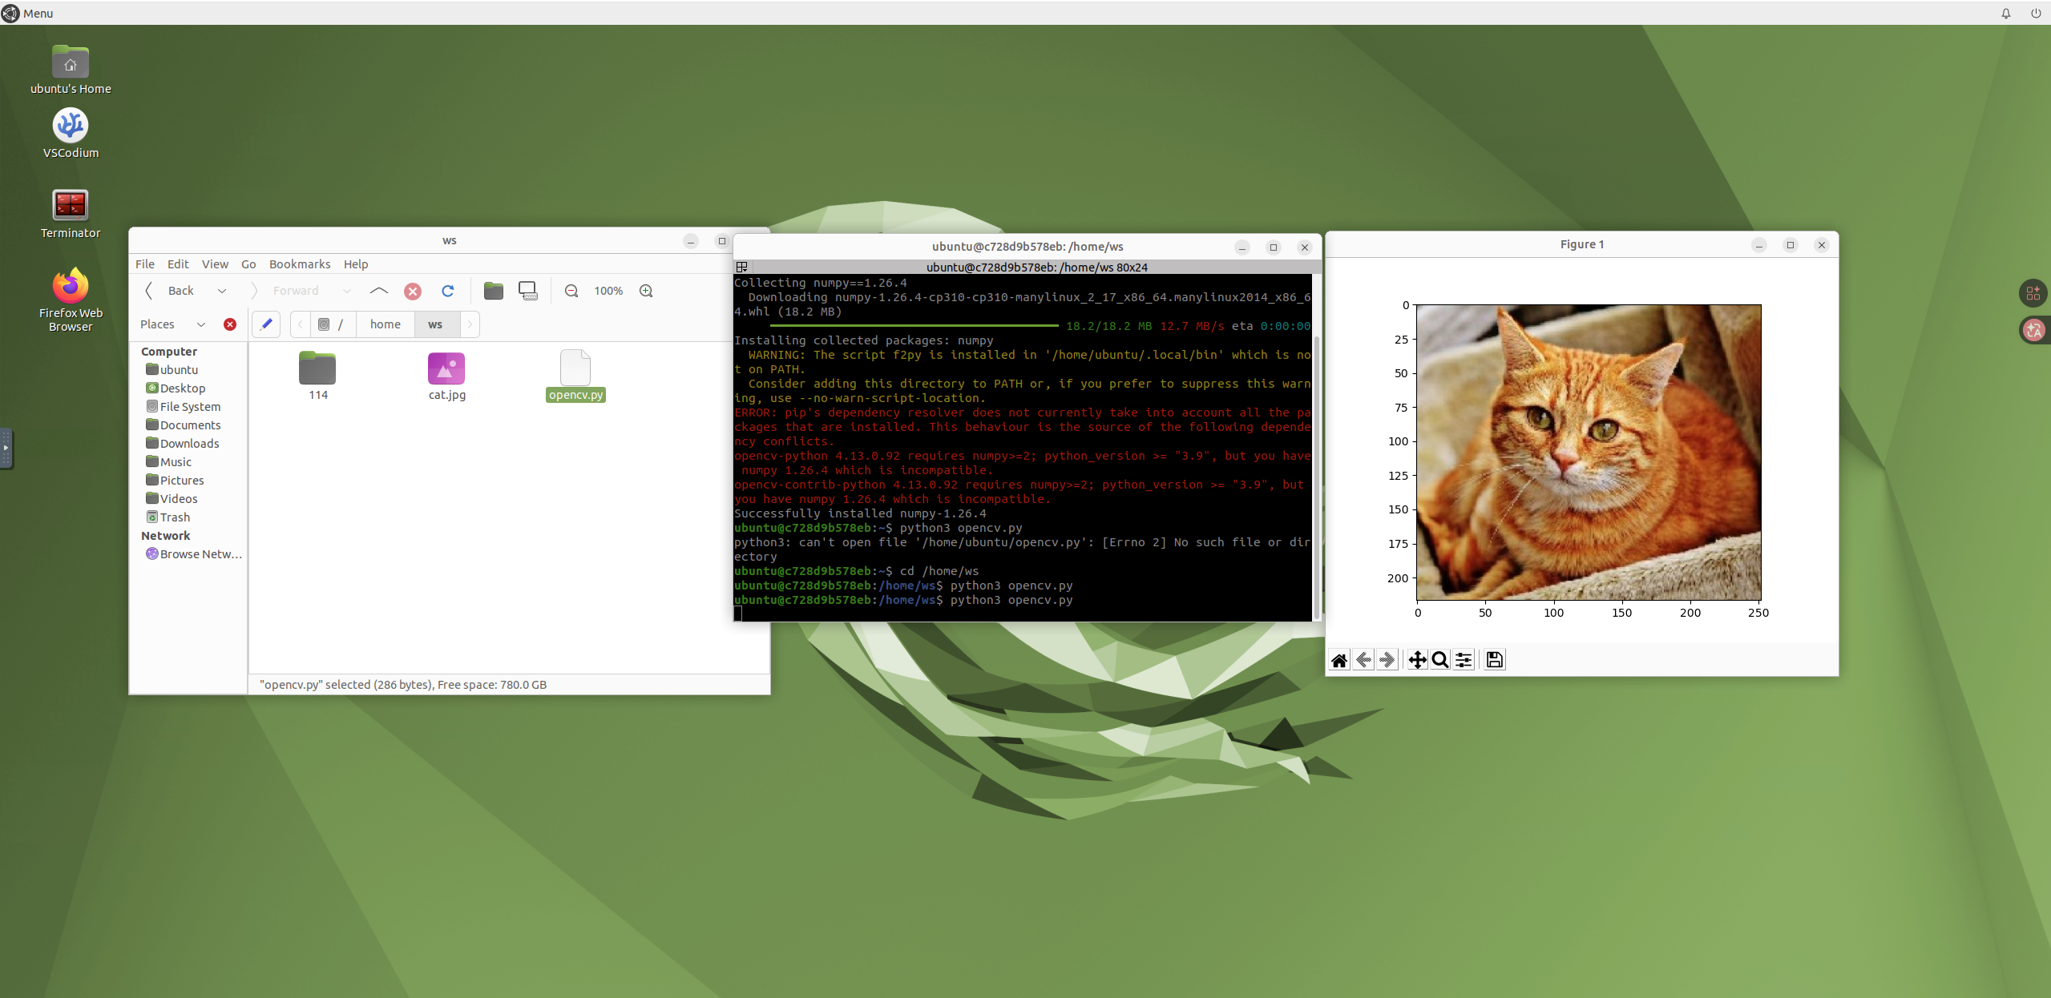The image size is (2051, 998).
Task: Open the View menu
Action: tap(215, 264)
